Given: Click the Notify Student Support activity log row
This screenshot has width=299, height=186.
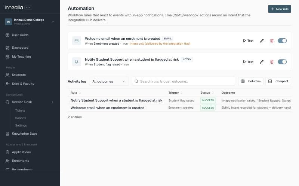Looking at the screenshot, I should pyautogui.click(x=179, y=100).
